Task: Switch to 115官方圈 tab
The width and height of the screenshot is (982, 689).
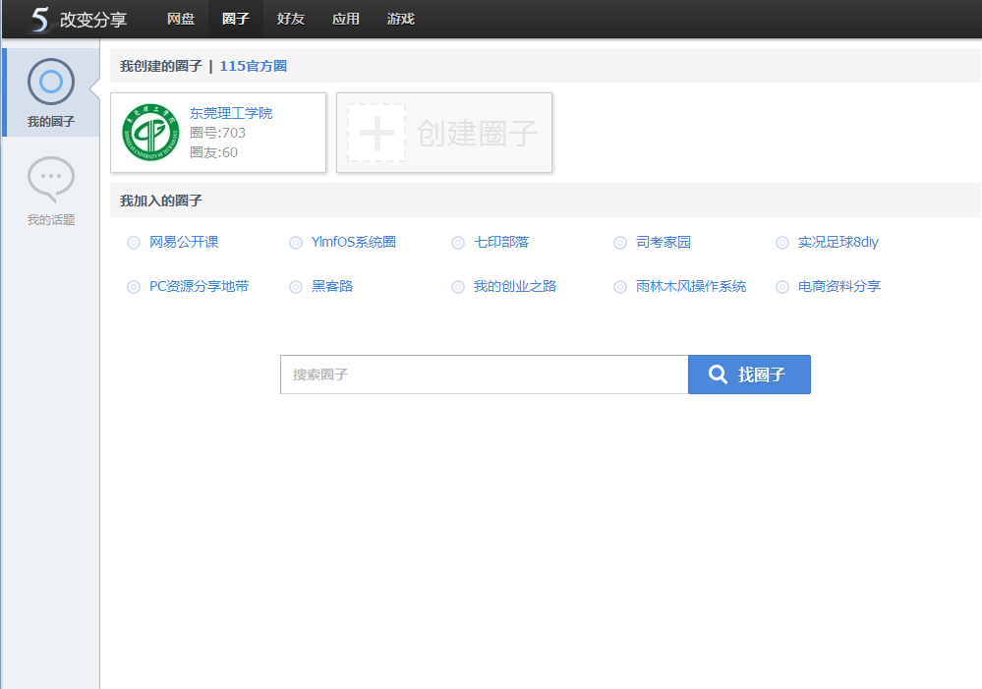Action: 253,66
